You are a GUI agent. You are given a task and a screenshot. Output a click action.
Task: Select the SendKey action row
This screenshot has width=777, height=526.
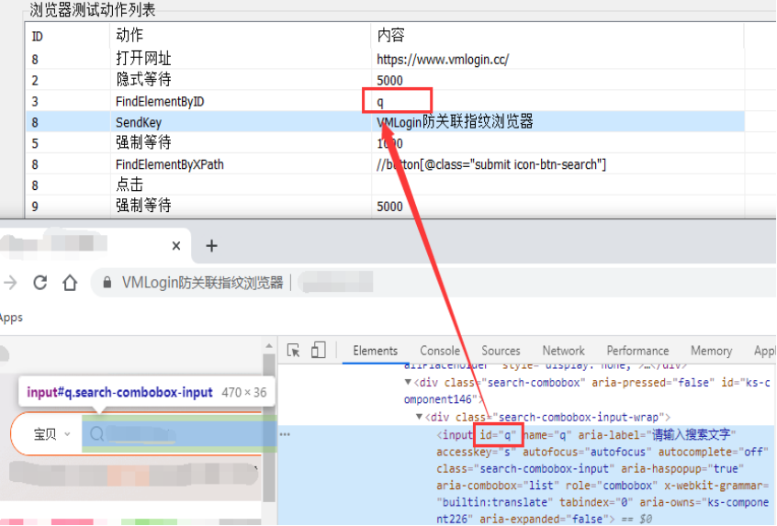click(385, 122)
